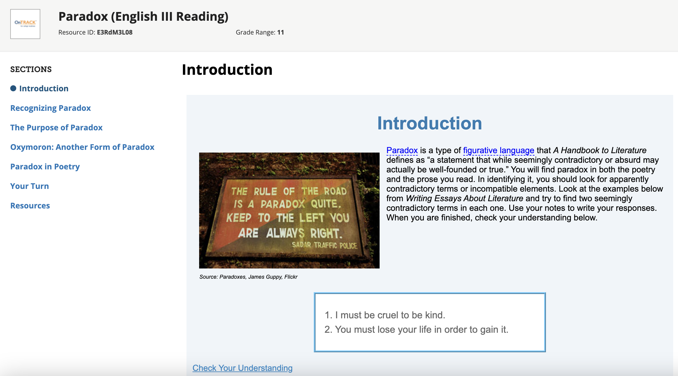The height and width of the screenshot is (376, 678).
Task: Click the page title Paradox (English III Reading)
Action: point(143,16)
